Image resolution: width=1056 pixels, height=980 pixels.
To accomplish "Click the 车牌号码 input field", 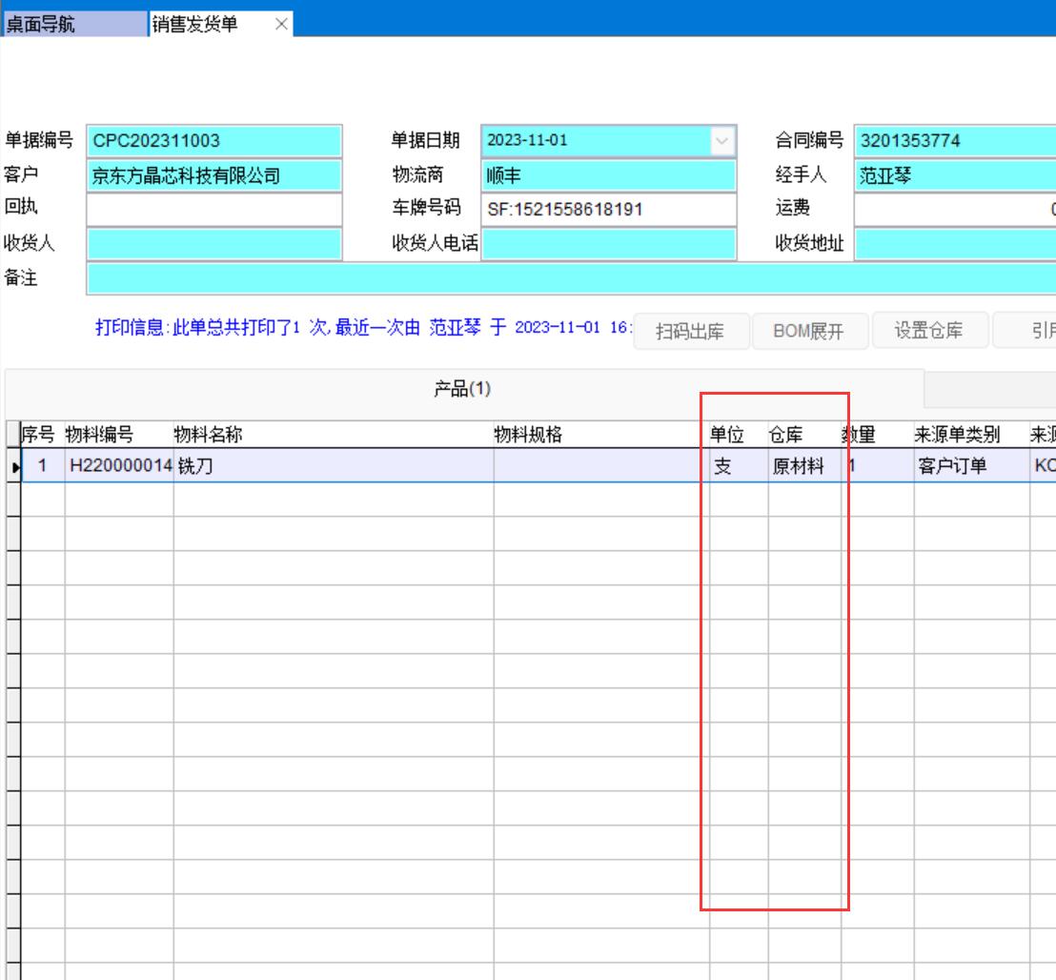I will (608, 210).
